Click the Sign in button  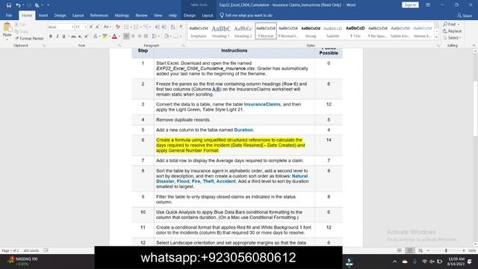pos(410,5)
